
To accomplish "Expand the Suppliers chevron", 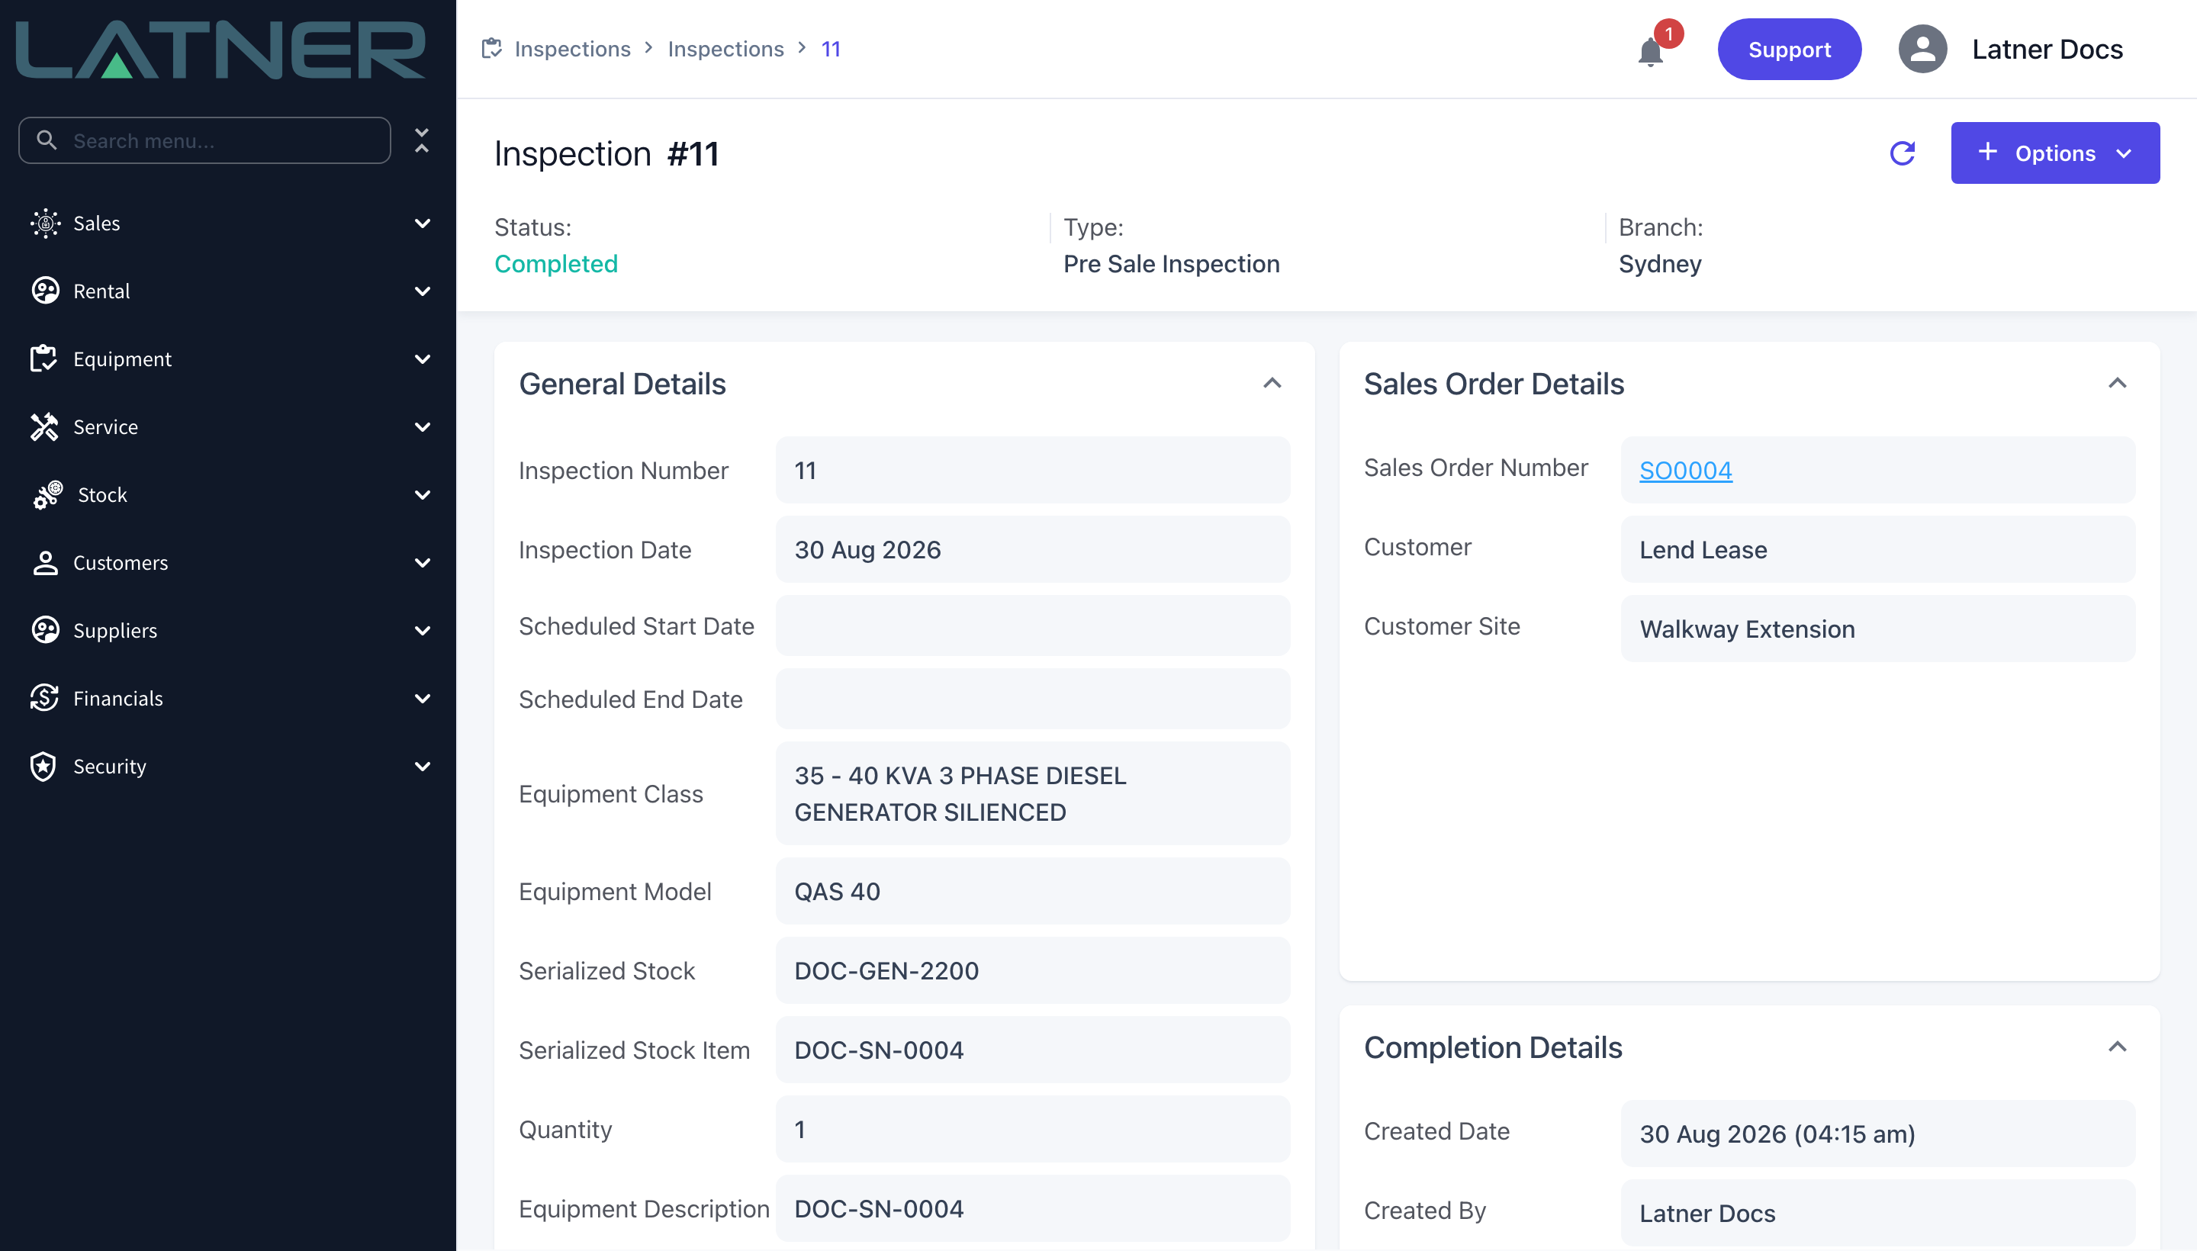I will (x=422, y=631).
